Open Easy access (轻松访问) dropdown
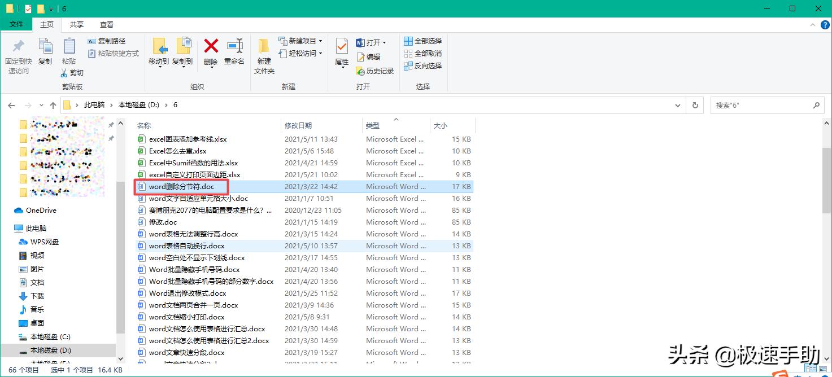Image resolution: width=832 pixels, height=377 pixels. [300, 54]
